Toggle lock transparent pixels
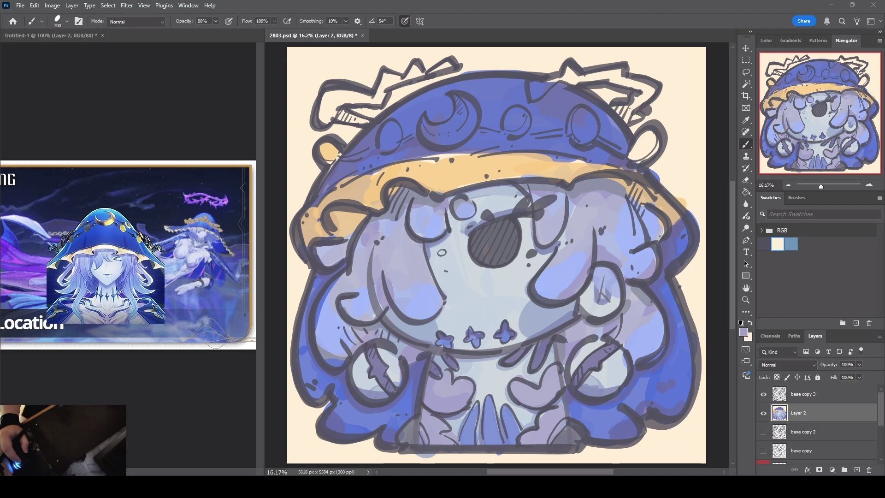This screenshot has width=885, height=498. point(777,377)
